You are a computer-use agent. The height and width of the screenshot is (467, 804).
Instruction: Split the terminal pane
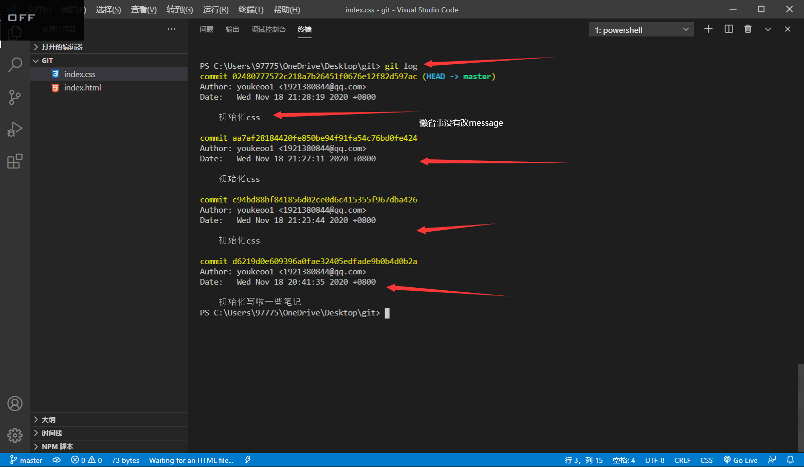pyautogui.click(x=728, y=29)
